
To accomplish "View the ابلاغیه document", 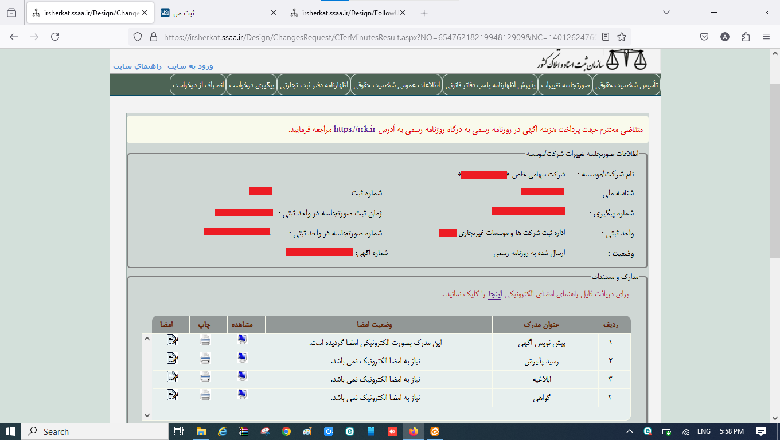I will 242,376.
